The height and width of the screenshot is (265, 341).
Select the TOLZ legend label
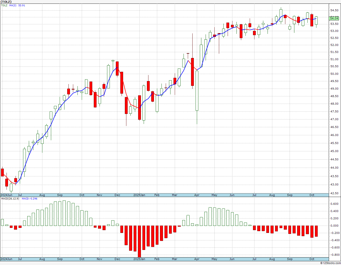coord(4,5)
